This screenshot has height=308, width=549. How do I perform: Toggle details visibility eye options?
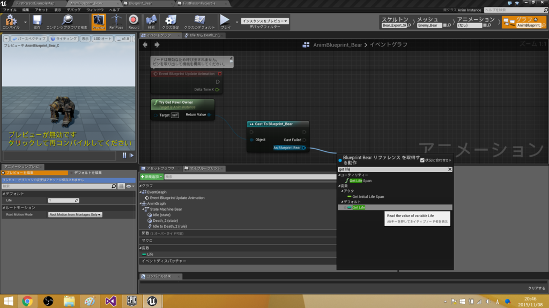click(130, 187)
